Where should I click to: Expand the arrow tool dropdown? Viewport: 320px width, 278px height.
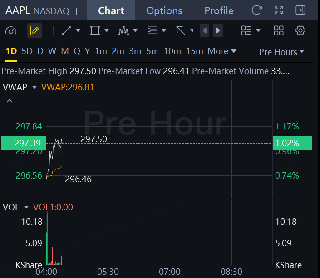192,30
